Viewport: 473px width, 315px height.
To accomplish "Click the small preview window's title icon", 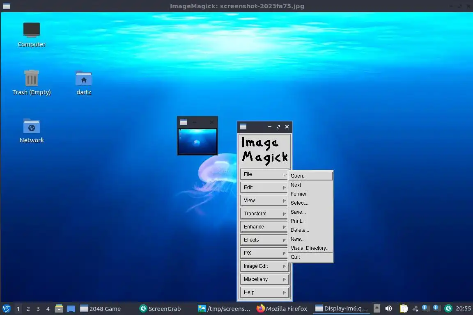I will coord(184,122).
